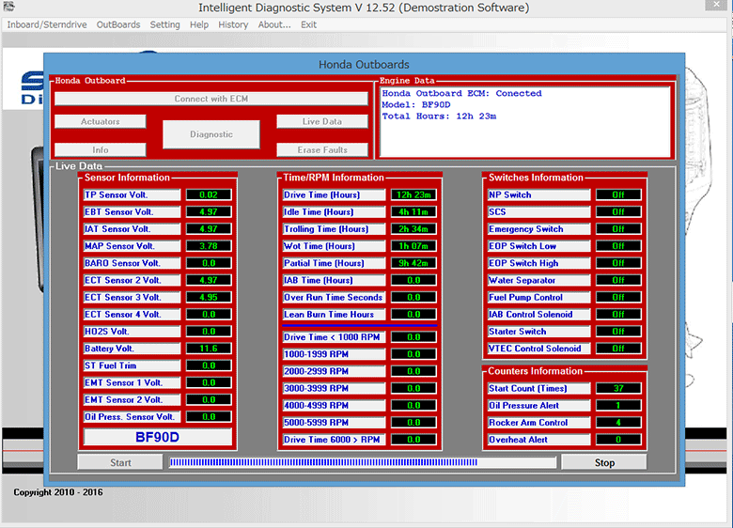The width and height of the screenshot is (733, 528).
Task: Click the Diagnostic button
Action: click(211, 134)
